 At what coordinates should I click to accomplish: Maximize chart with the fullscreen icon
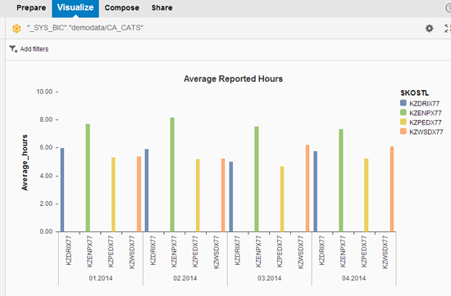tap(448, 28)
